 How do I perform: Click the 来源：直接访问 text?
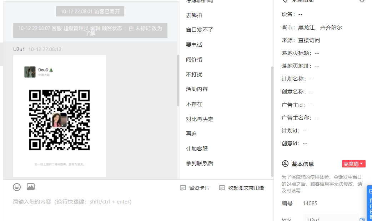point(301,40)
